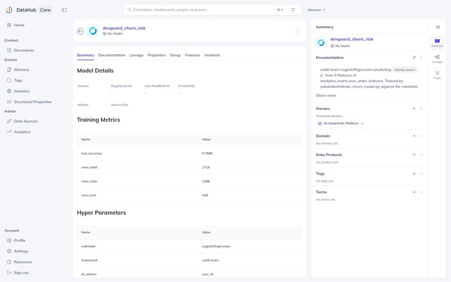
Task: Click the devguard_churn_risk header title
Action: click(124, 28)
